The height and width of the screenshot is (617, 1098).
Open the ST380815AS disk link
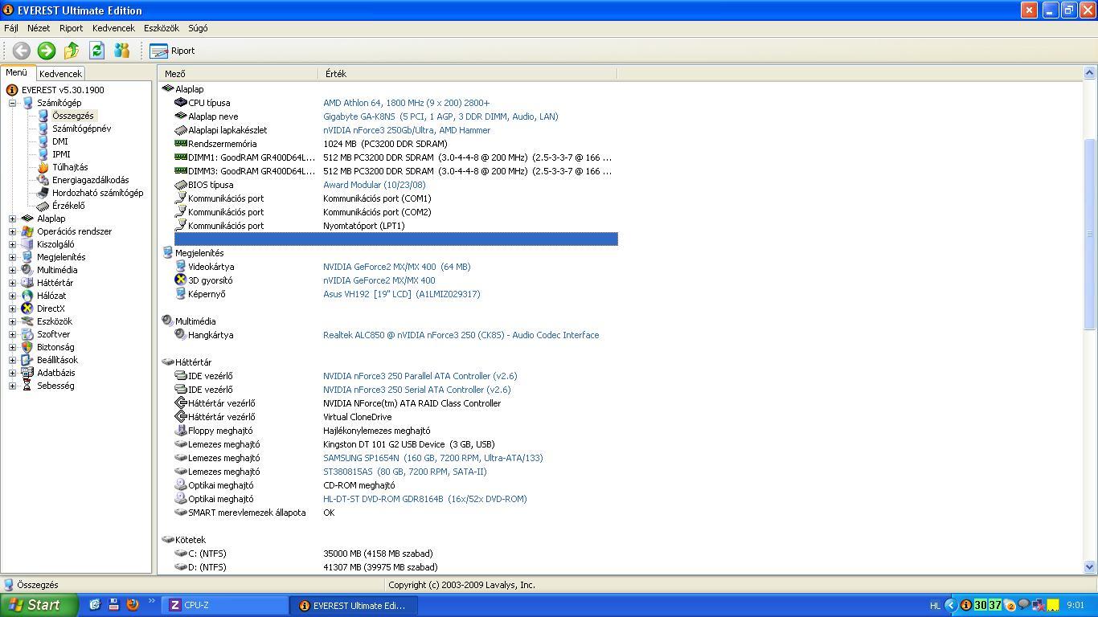point(404,472)
